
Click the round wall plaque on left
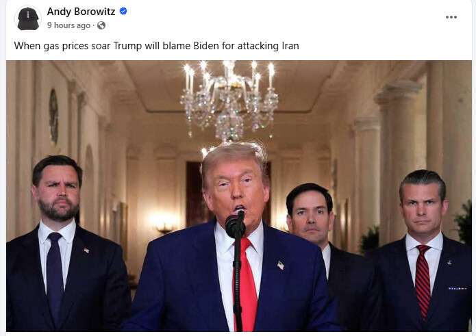(x=53, y=116)
